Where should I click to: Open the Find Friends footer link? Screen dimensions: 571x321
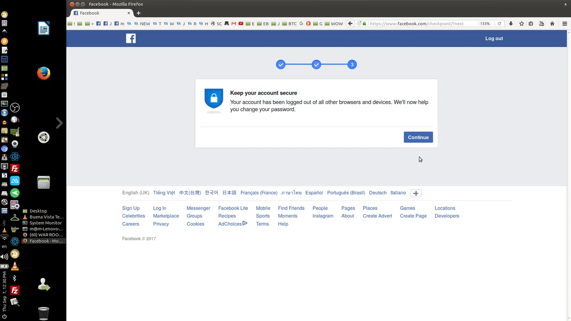291,208
